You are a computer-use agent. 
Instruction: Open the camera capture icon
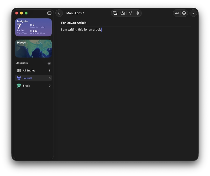123,13
